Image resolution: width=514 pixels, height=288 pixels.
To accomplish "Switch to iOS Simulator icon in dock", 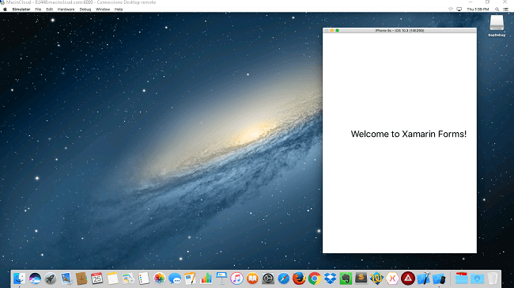I will click(439, 279).
